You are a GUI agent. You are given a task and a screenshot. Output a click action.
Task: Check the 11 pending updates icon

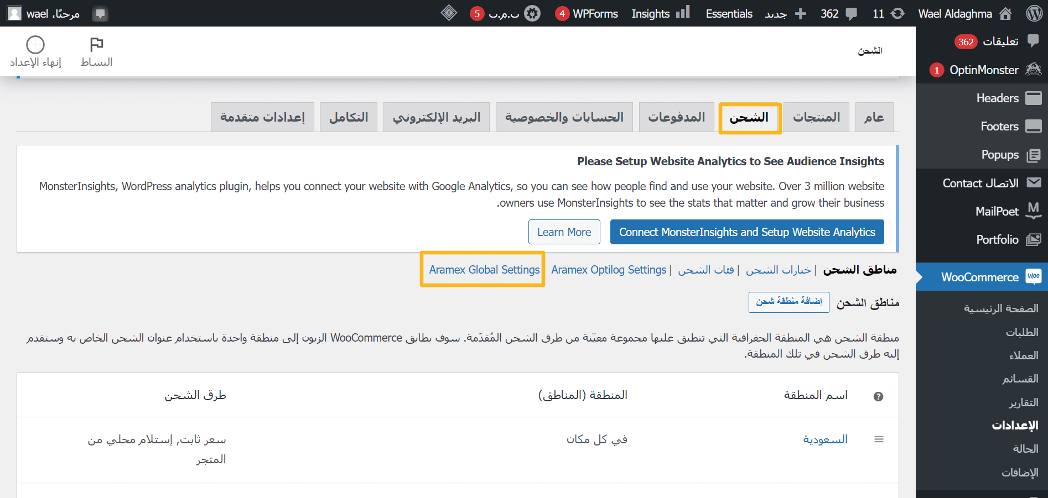899,13
